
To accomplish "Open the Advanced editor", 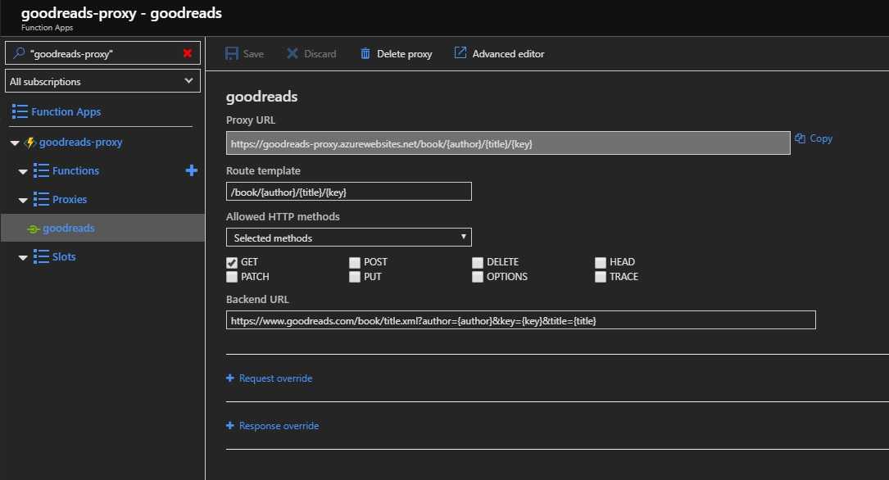I will pos(499,54).
